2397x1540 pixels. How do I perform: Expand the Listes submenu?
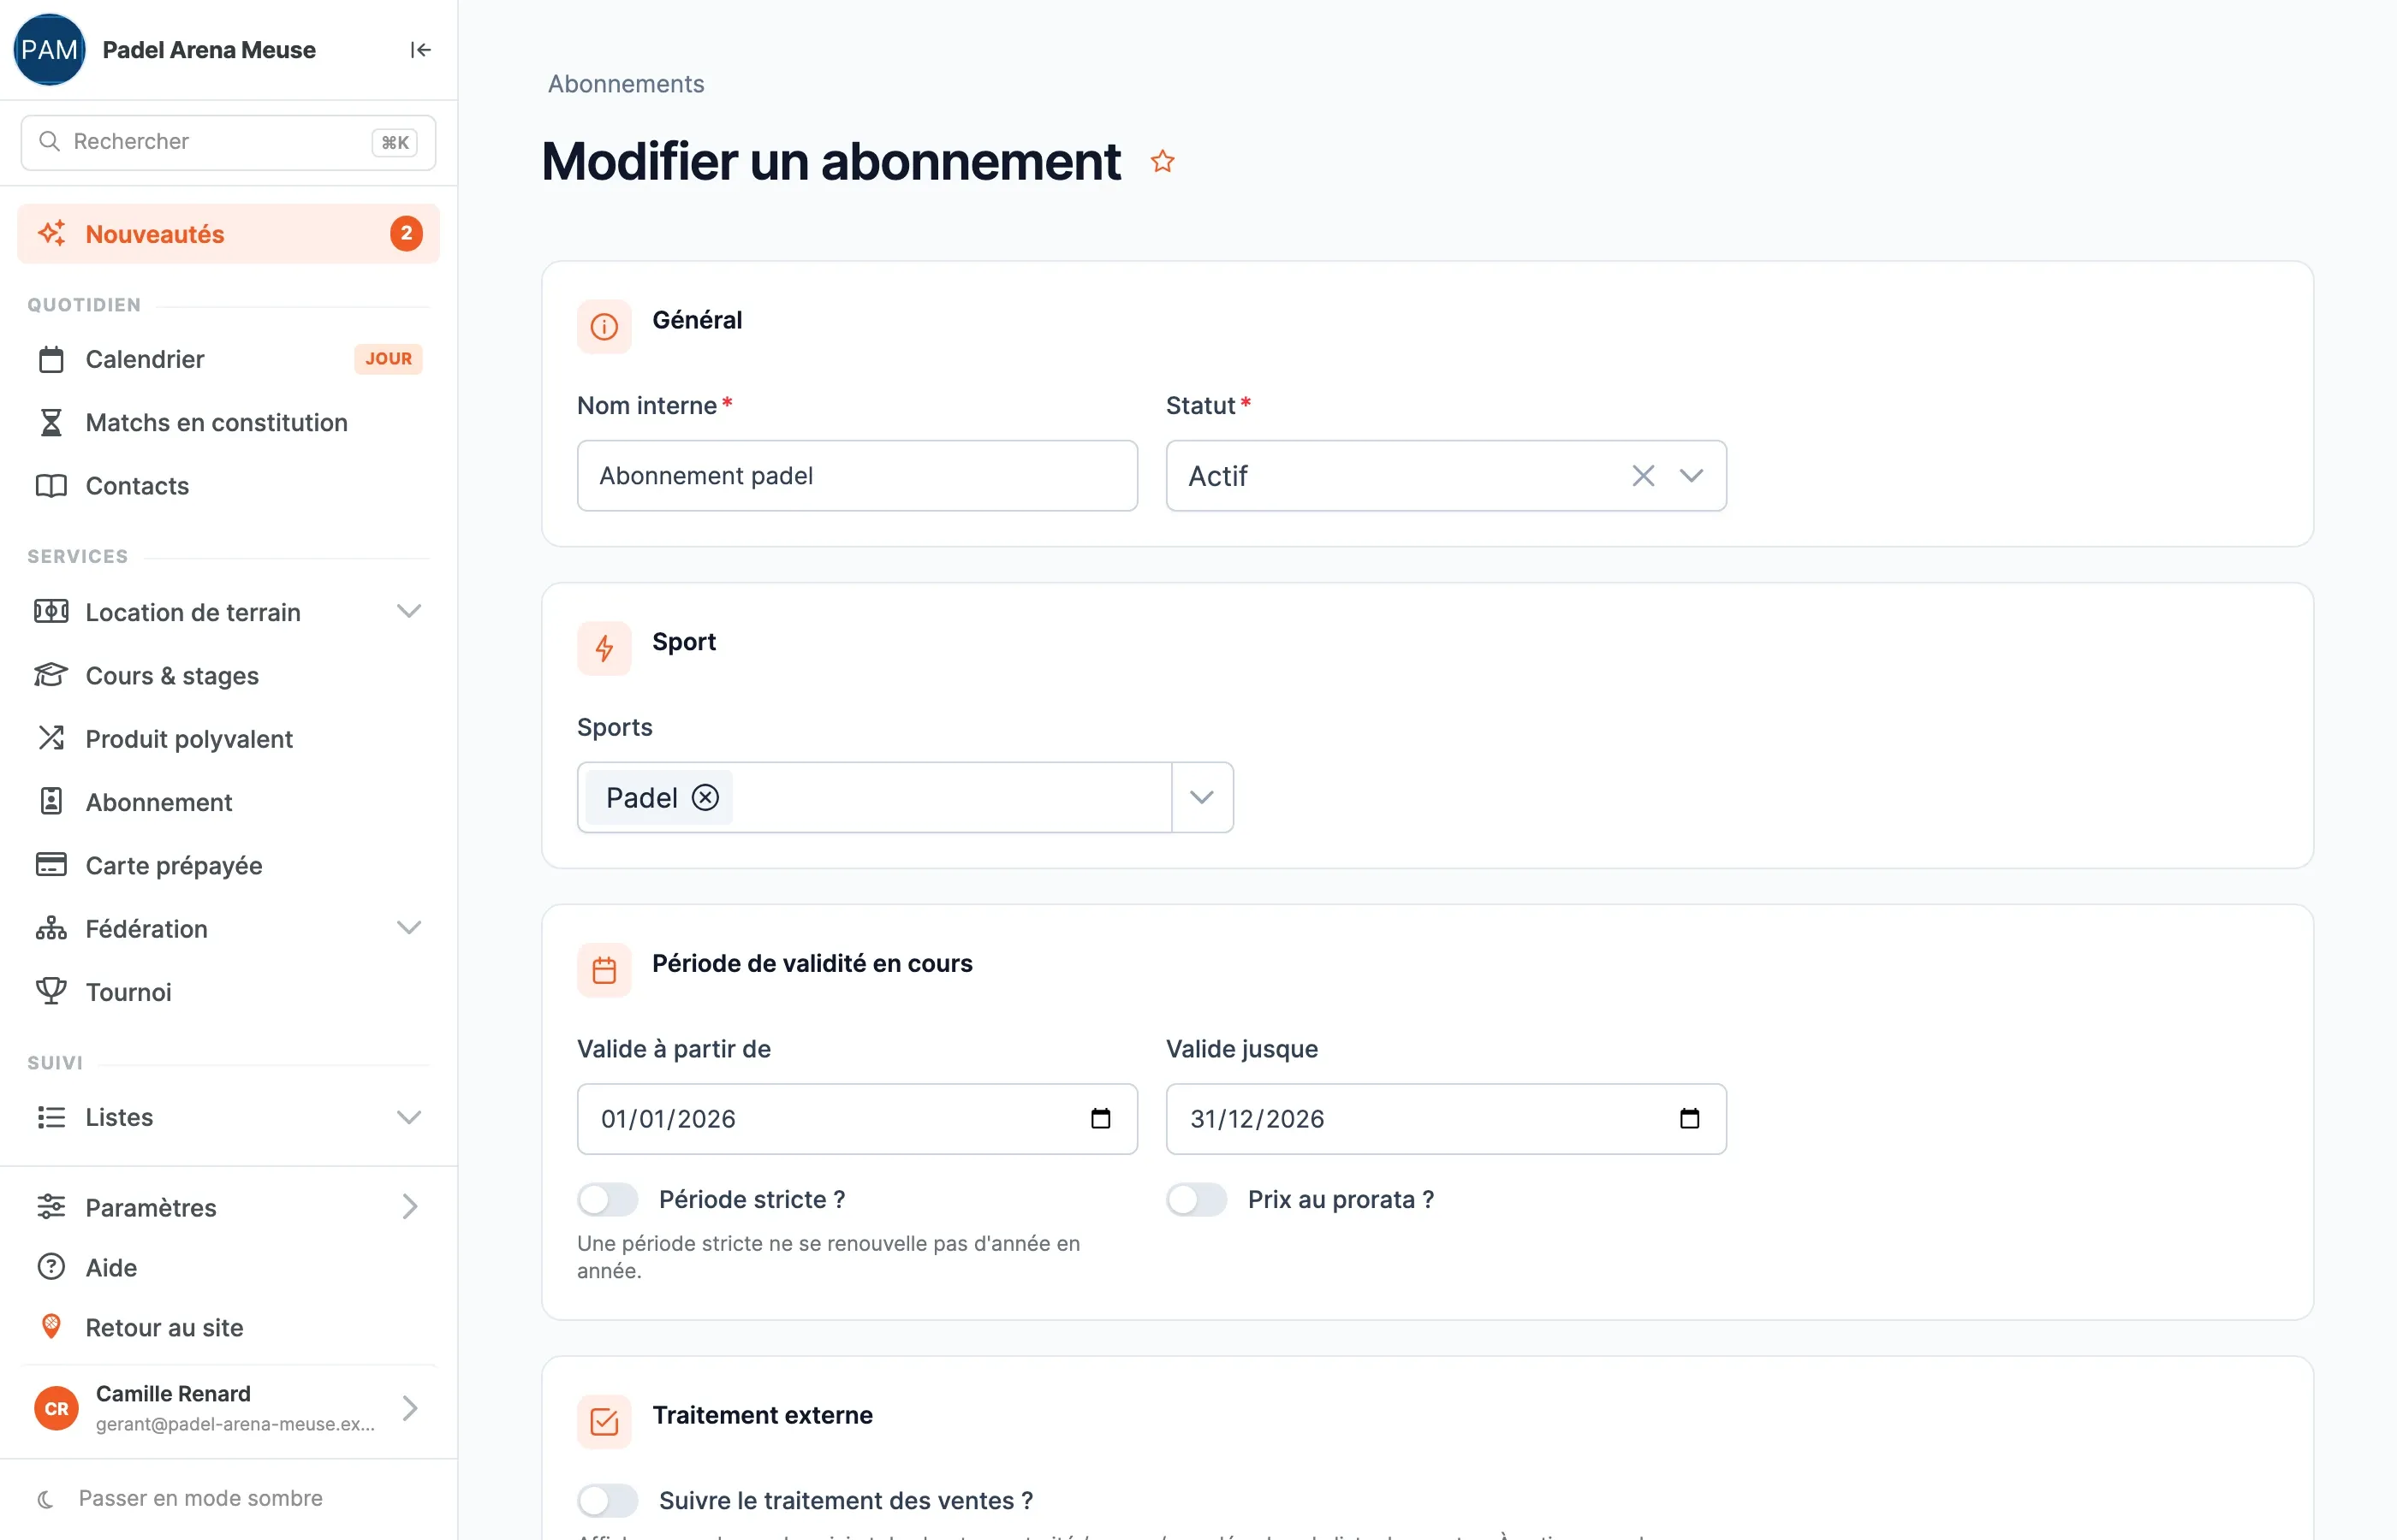(x=408, y=1117)
